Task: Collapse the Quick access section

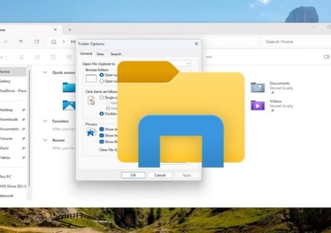Action: tap(45, 72)
